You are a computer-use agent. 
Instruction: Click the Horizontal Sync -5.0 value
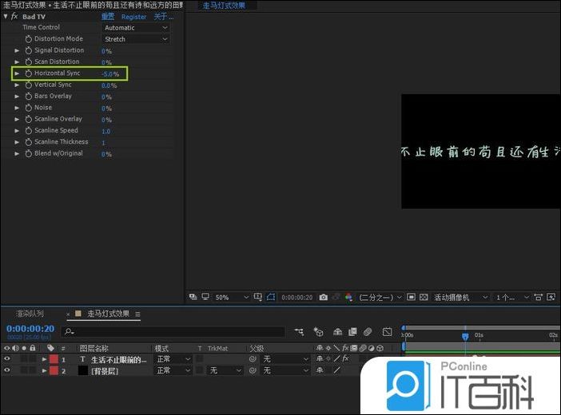tap(108, 73)
